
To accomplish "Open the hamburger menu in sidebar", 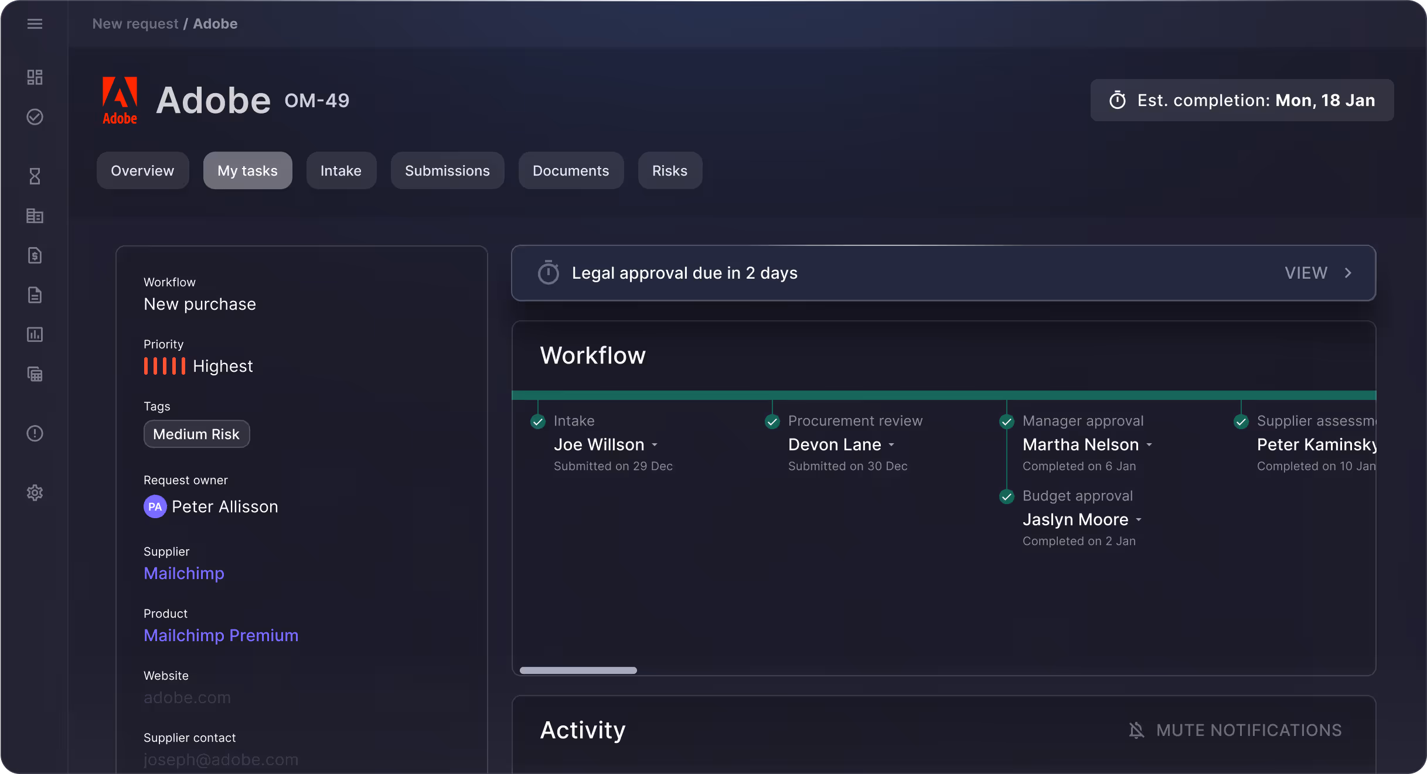I will click(x=35, y=24).
